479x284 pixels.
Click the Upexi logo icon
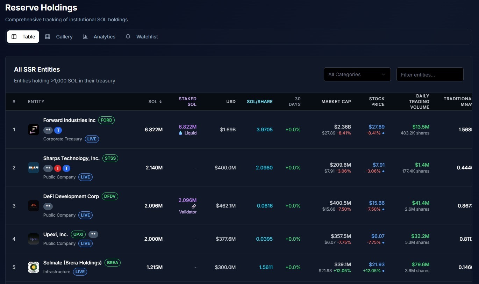click(34, 239)
